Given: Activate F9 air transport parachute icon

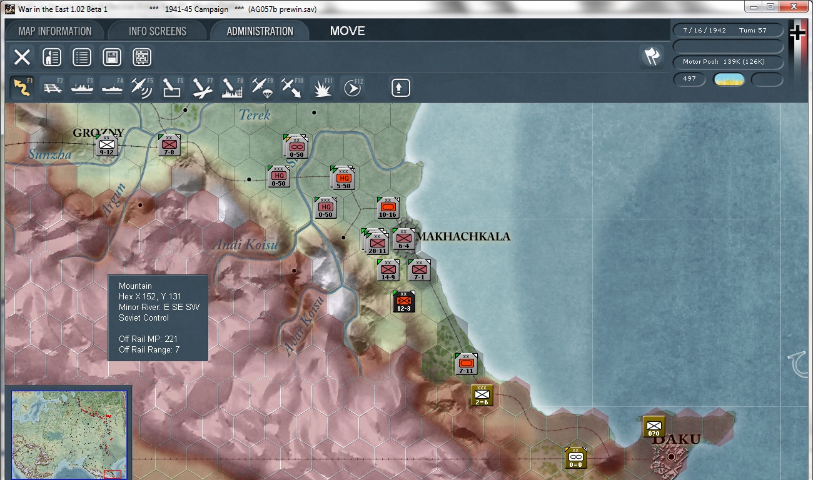Looking at the screenshot, I should click(x=262, y=87).
